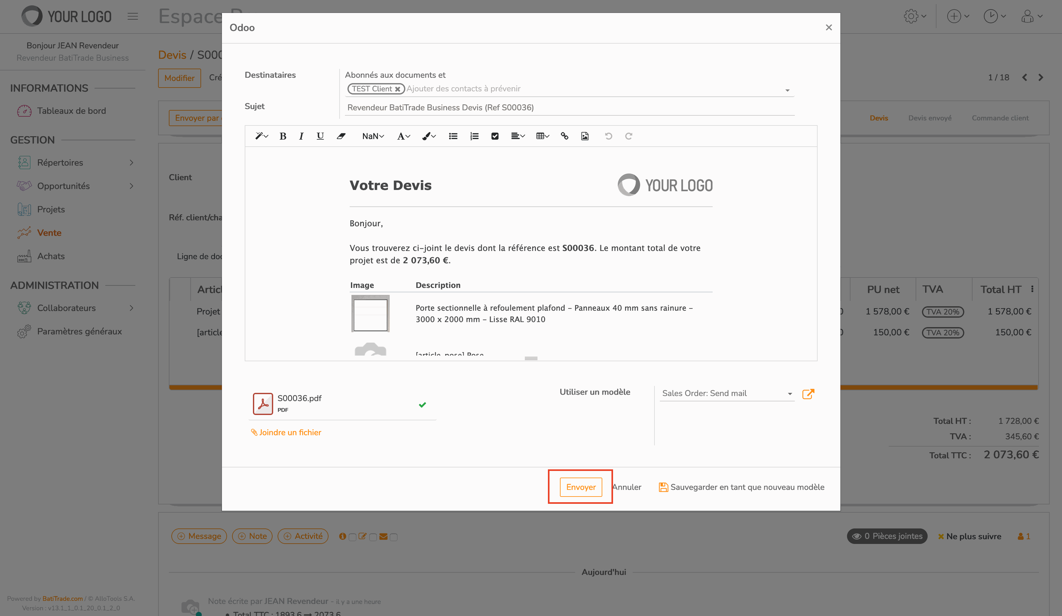
Task: Click the Annuler button
Action: point(627,487)
